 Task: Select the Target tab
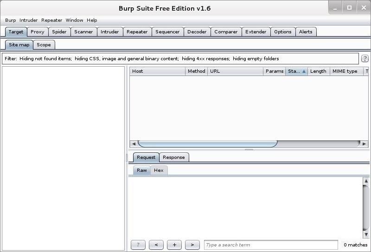point(16,31)
